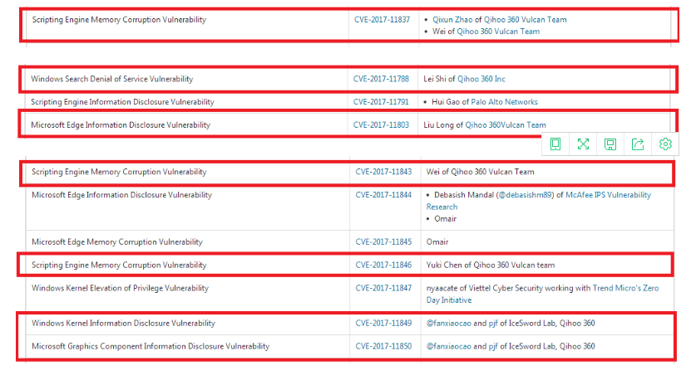The image size is (691, 390).
Task: Open the settings gear icon in floating toolbar
Action: (665, 144)
